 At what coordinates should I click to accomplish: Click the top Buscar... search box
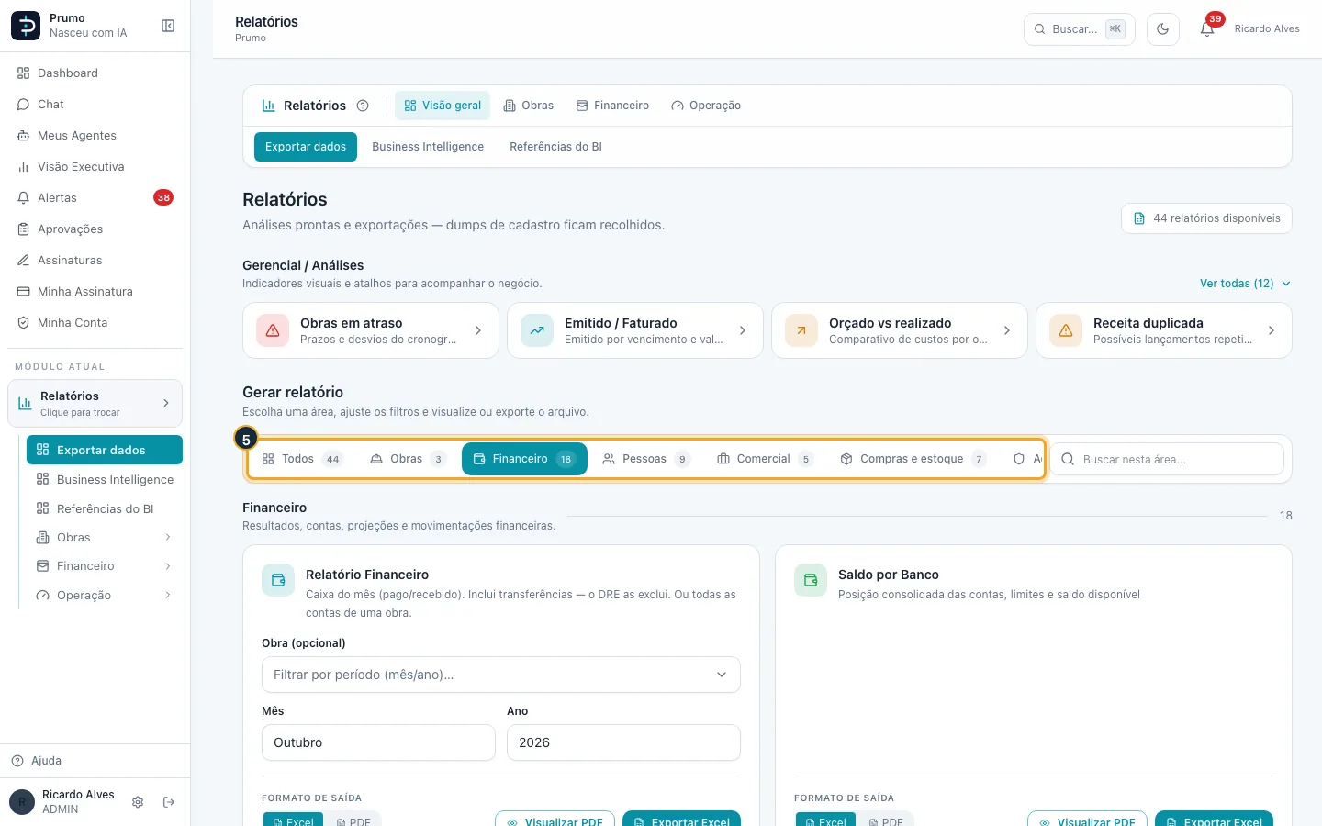(x=1080, y=29)
